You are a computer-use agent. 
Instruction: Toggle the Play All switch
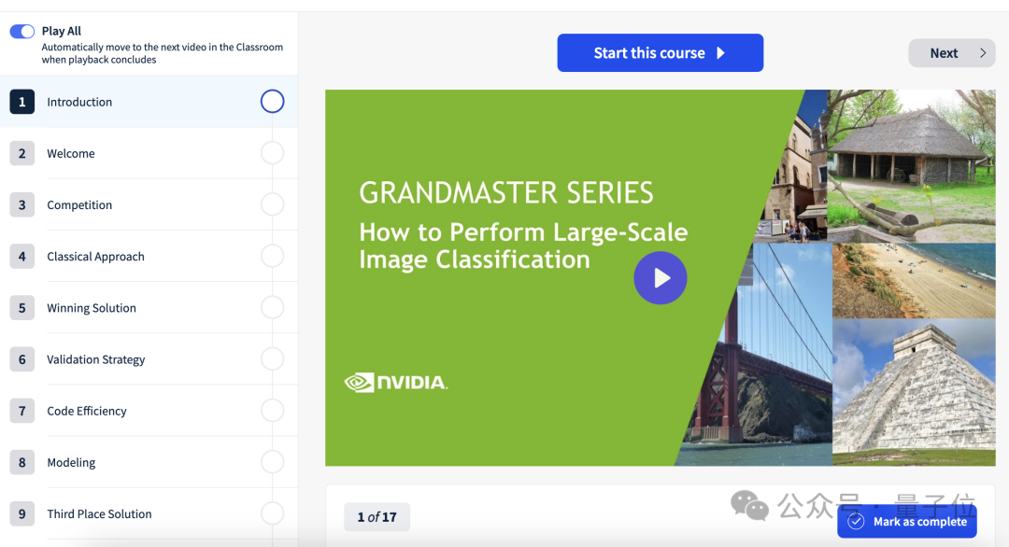click(21, 32)
